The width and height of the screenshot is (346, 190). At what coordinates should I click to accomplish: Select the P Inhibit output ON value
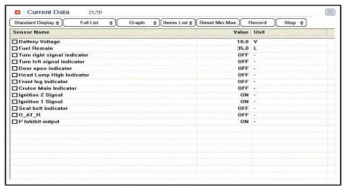pos(245,122)
